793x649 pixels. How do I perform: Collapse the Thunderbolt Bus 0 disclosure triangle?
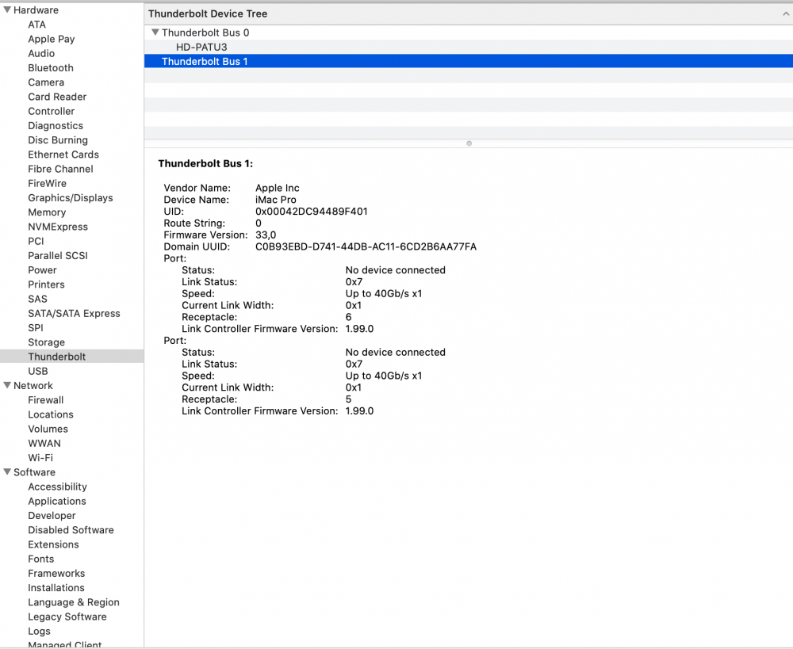point(155,32)
